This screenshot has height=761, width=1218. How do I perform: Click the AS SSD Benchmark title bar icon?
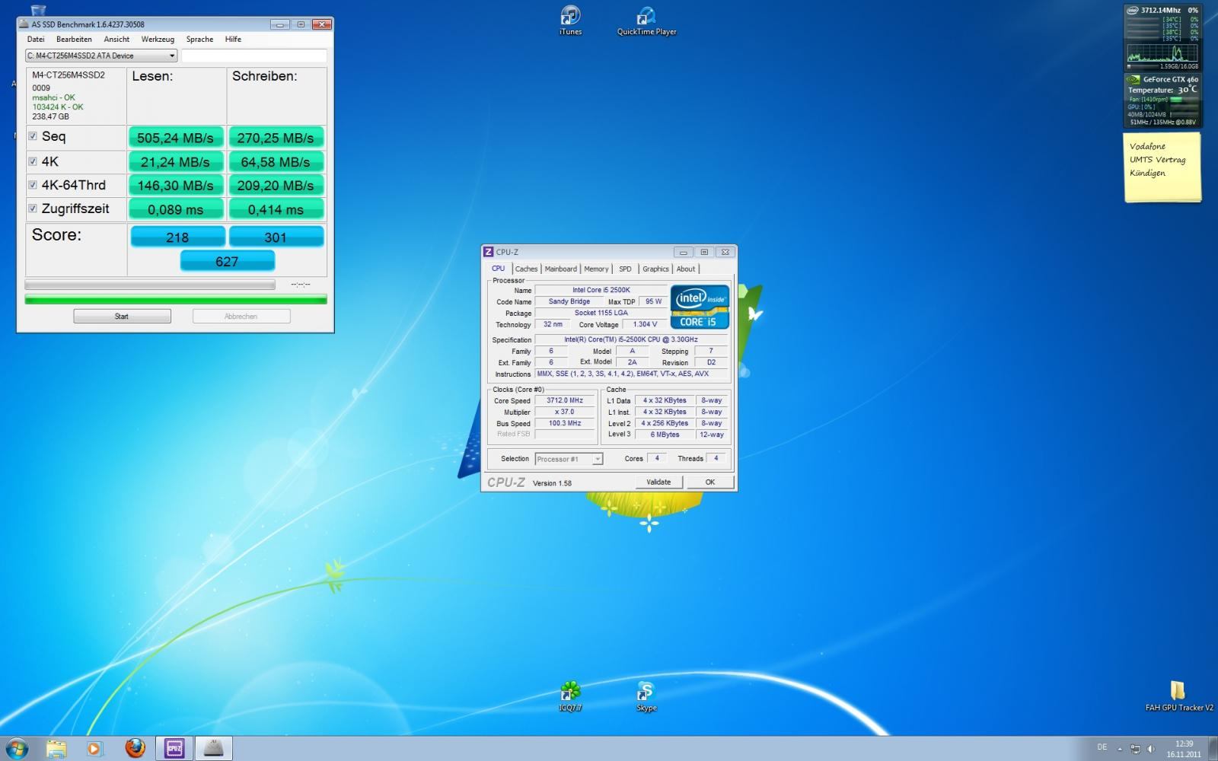click(x=24, y=24)
